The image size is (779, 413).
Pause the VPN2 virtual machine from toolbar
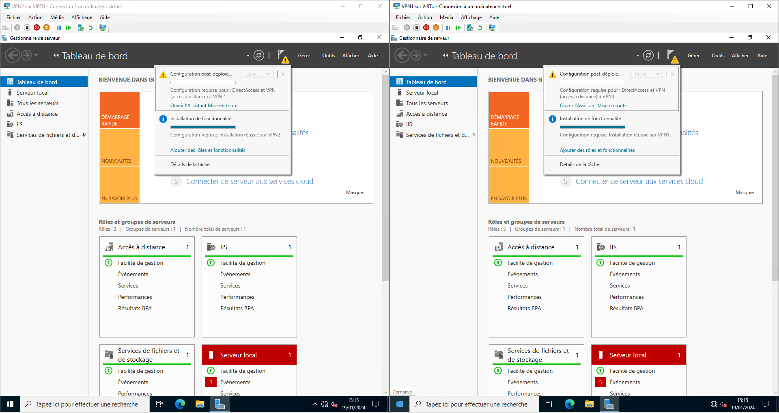[x=59, y=28]
